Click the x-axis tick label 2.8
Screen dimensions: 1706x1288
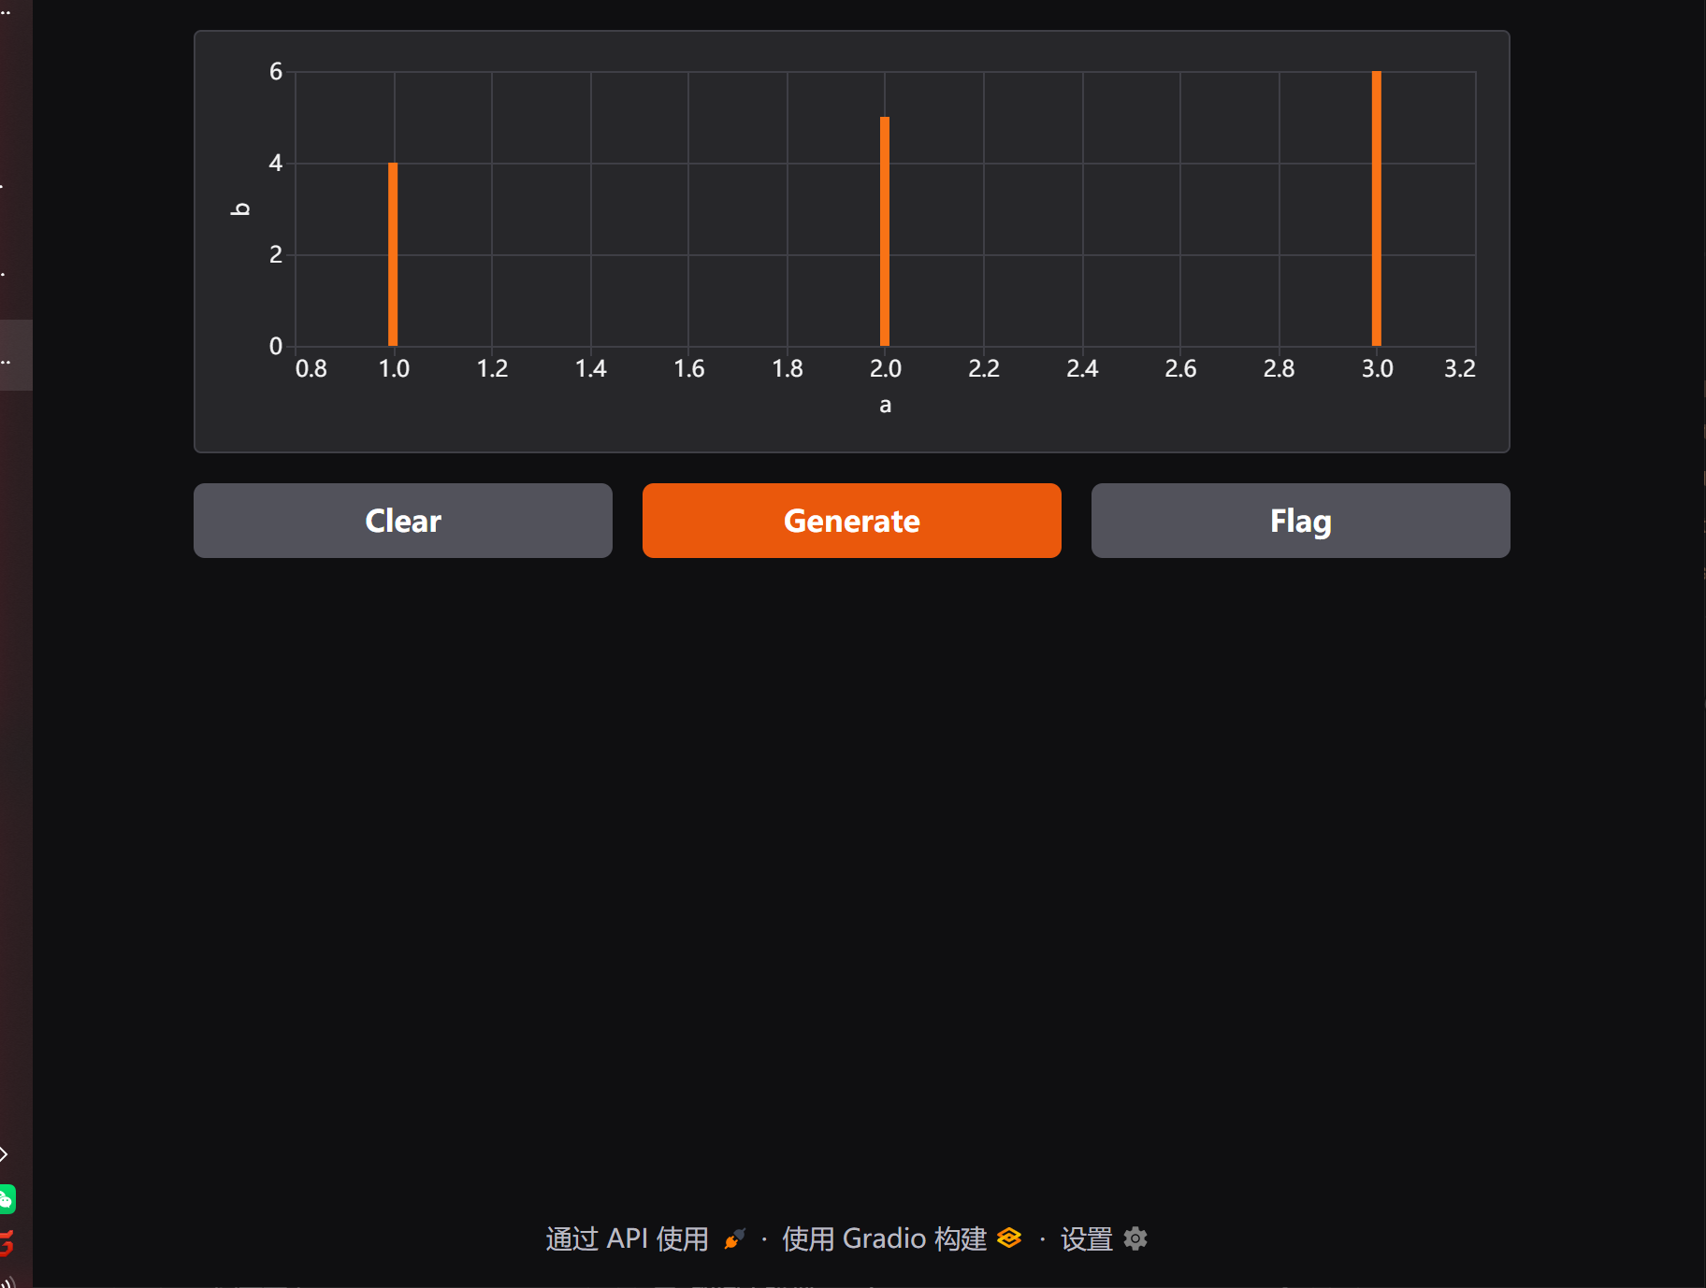1279,368
